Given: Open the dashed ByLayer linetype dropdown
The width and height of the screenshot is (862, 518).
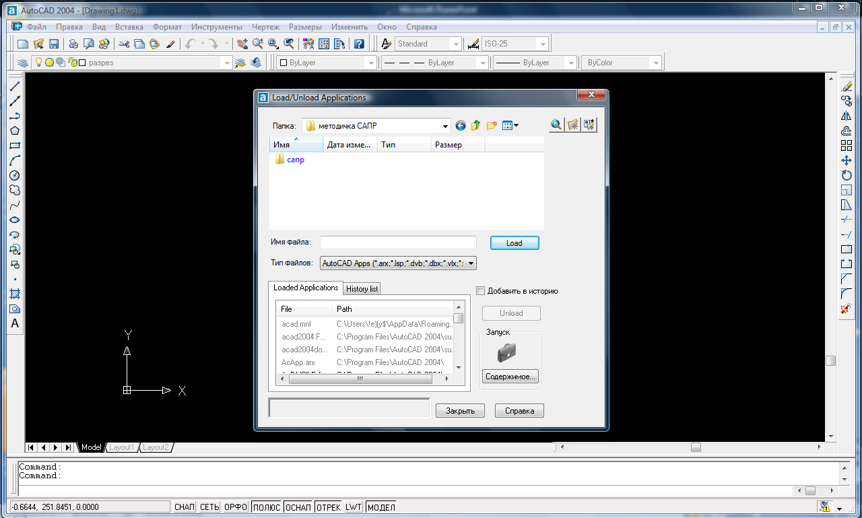Looking at the screenshot, I should point(482,63).
